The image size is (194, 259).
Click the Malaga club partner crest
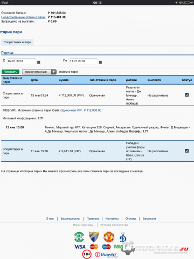(x=94, y=237)
